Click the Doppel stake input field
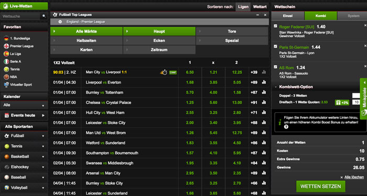367x196 pixels. click(x=356, y=96)
